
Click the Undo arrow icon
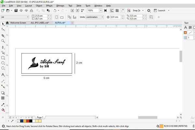point(55,11)
